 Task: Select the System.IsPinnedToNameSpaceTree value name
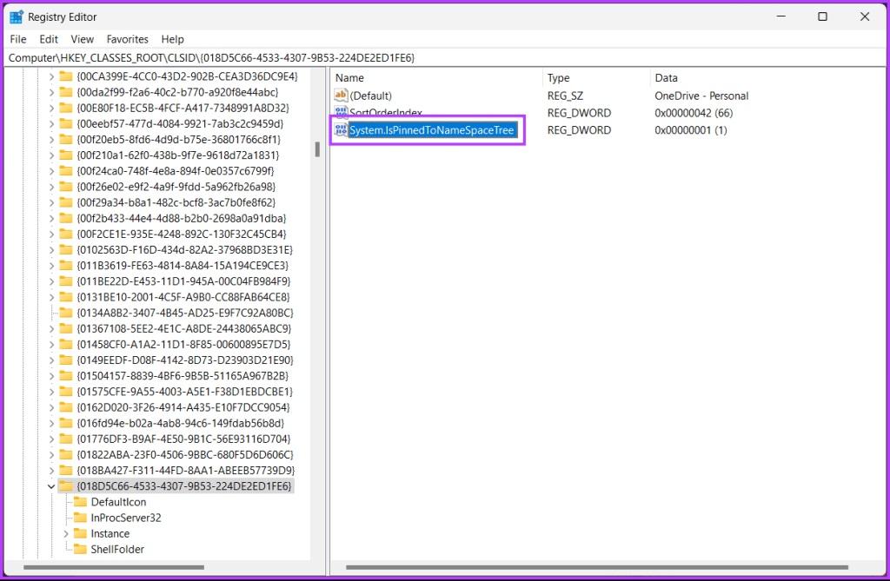click(432, 130)
